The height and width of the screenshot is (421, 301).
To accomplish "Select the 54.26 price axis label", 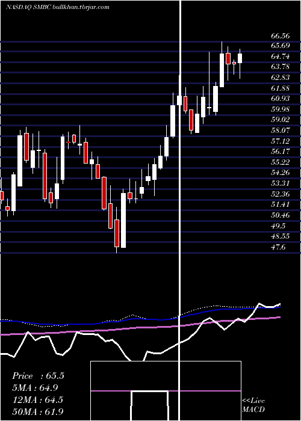I will click(281, 173).
